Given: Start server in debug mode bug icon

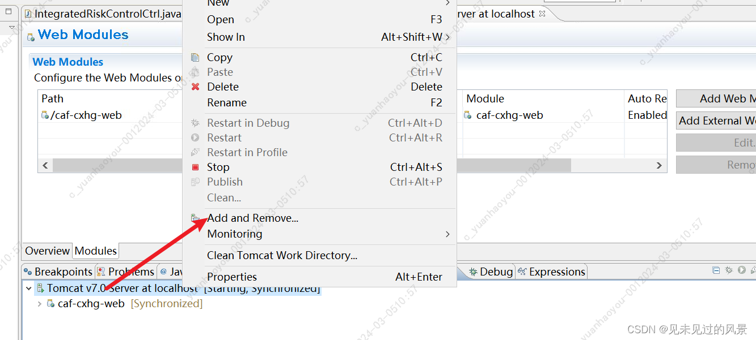Looking at the screenshot, I should coord(729,270).
